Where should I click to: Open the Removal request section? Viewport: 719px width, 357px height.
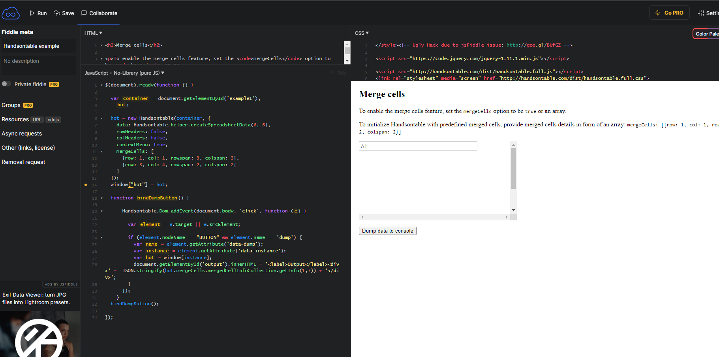coord(23,162)
